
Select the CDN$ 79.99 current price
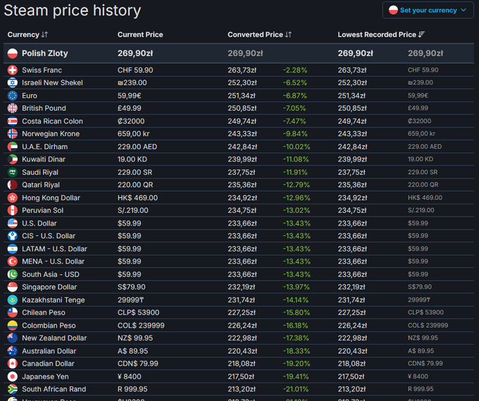click(x=138, y=364)
